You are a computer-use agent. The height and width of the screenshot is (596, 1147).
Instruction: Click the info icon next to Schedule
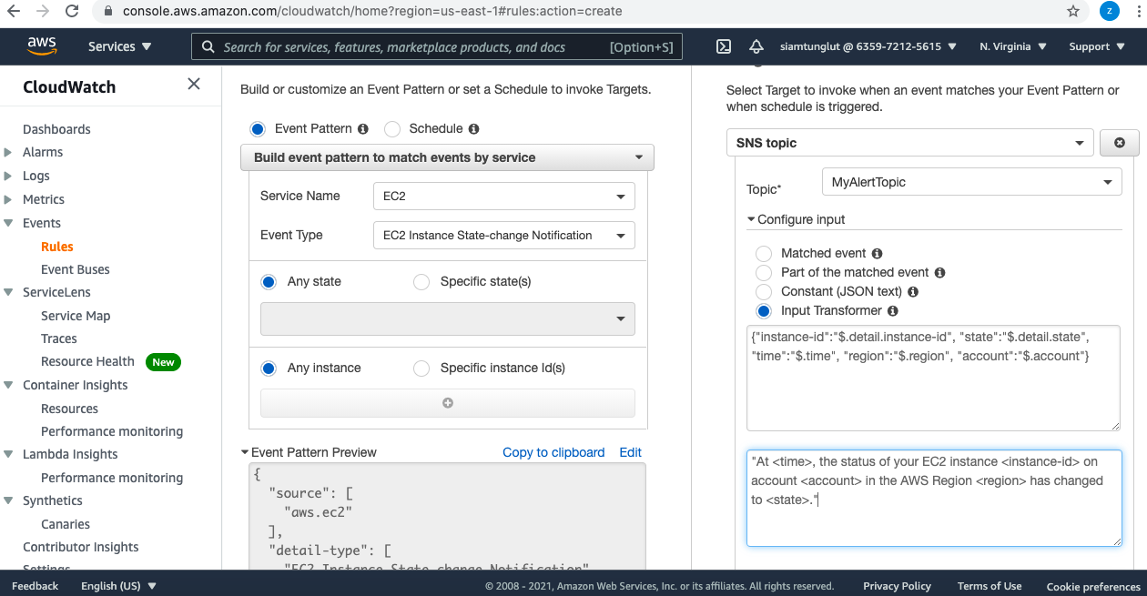pyautogui.click(x=473, y=129)
